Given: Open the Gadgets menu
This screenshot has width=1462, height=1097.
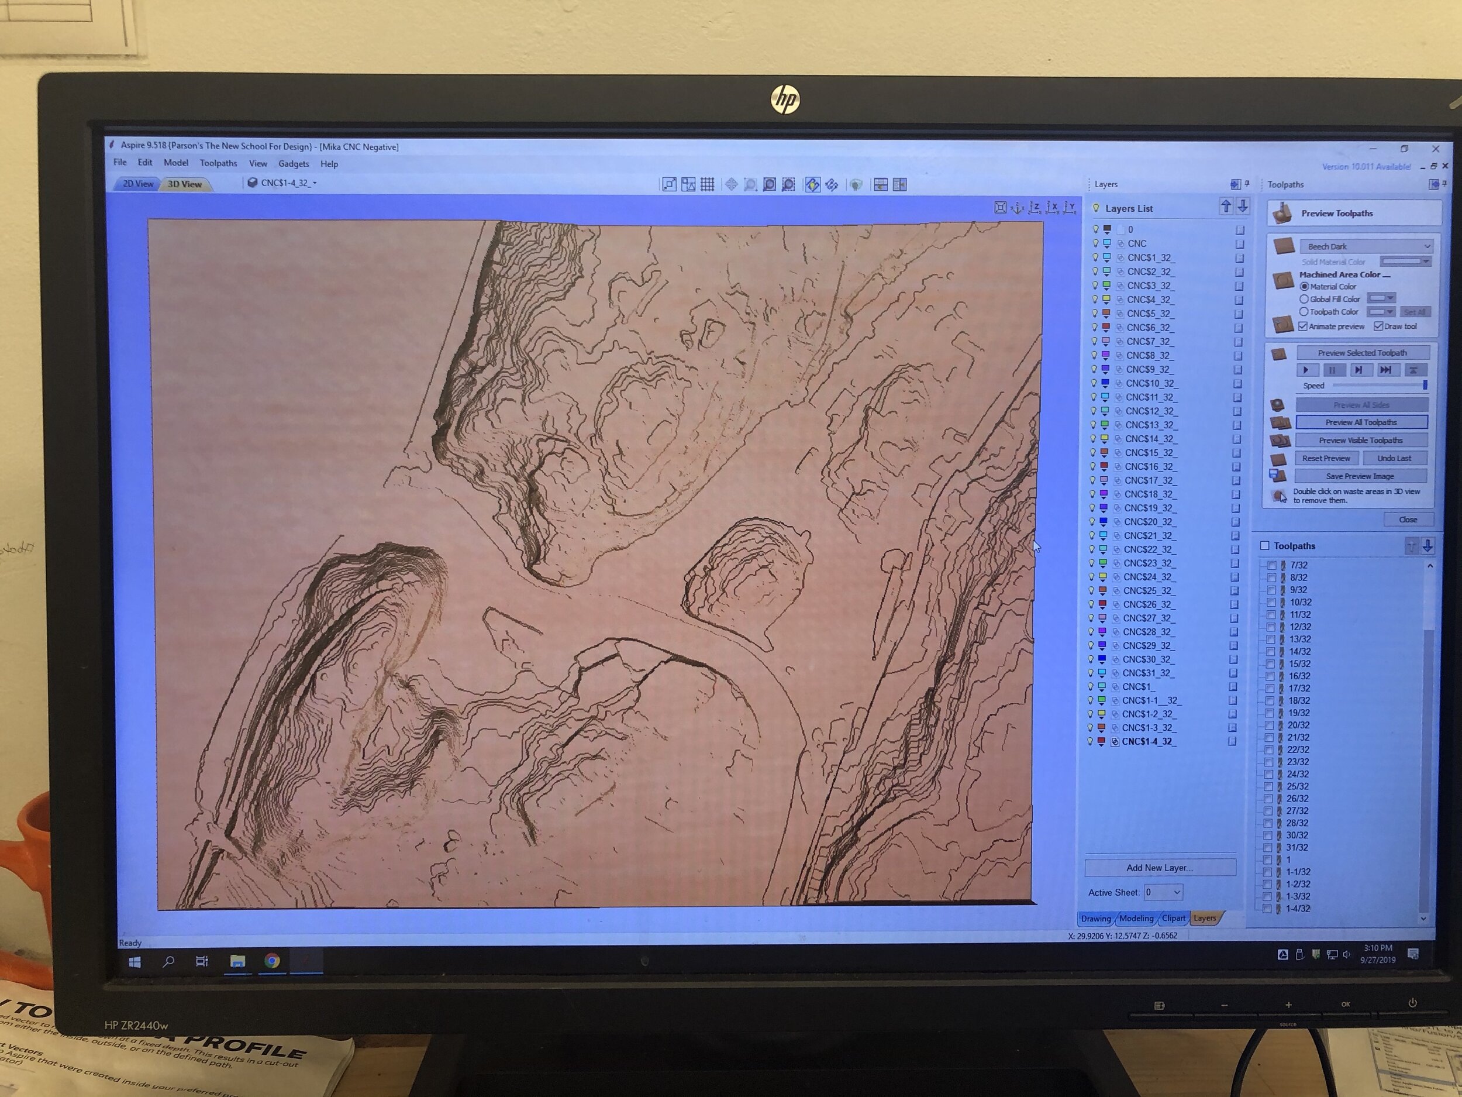Looking at the screenshot, I should (x=294, y=164).
